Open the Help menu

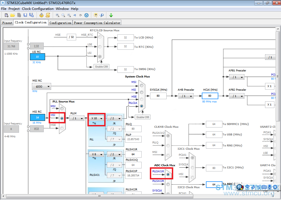pyautogui.click(x=75, y=9)
